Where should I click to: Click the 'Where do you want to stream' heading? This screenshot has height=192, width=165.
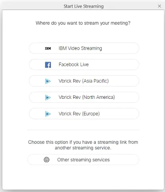coord(83,23)
